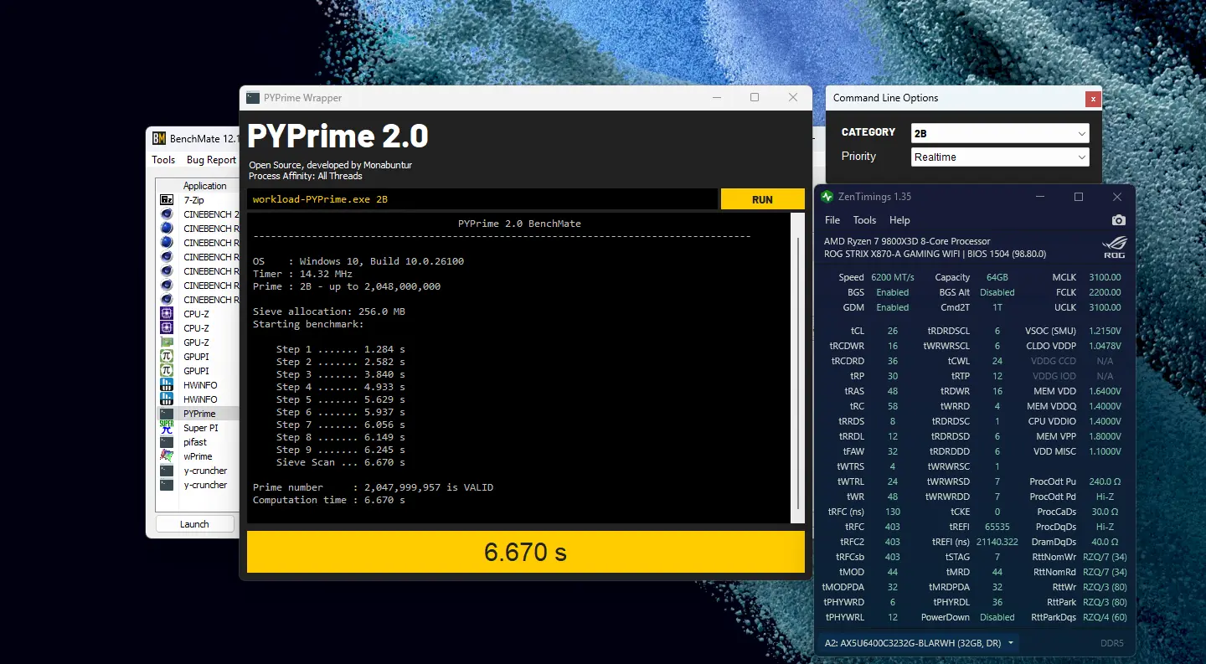Viewport: 1206px width, 664px height.
Task: Click the FCLK value 2200.00
Action: point(1105,292)
